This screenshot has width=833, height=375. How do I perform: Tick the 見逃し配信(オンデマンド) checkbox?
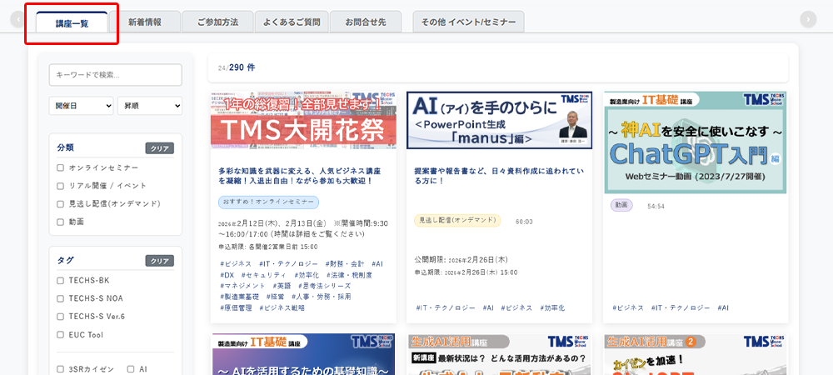pos(60,204)
